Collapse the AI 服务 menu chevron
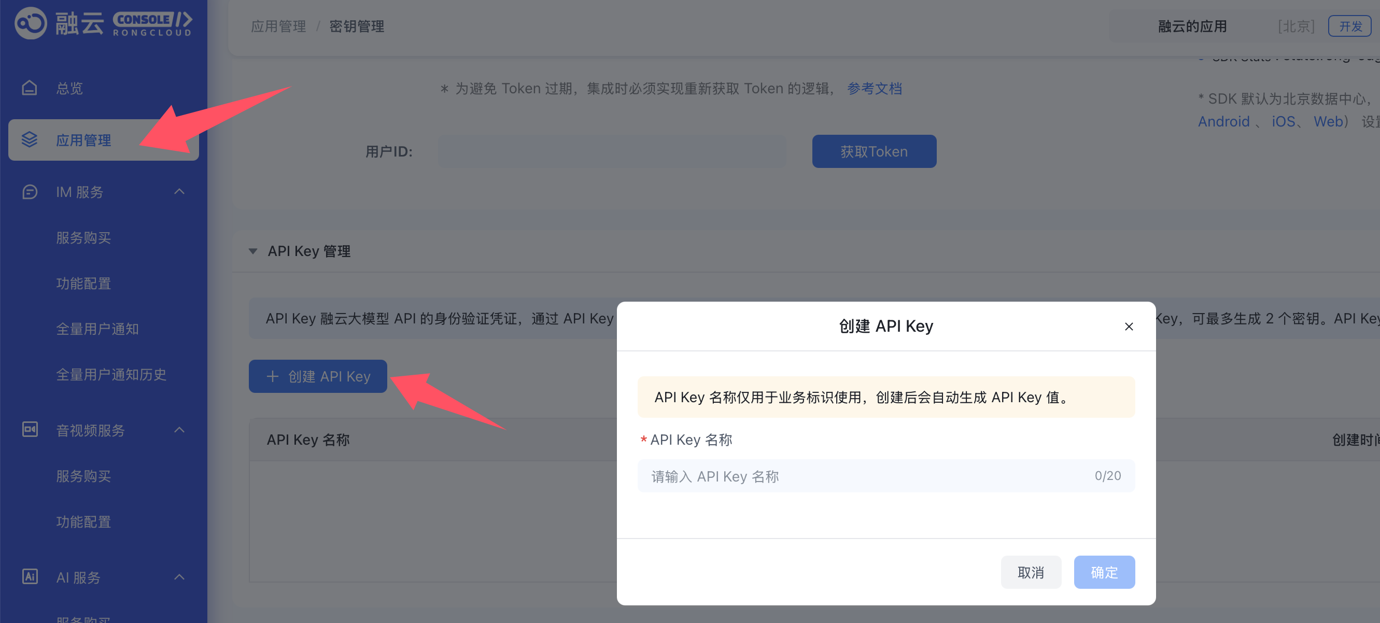The width and height of the screenshot is (1380, 623). 179,577
